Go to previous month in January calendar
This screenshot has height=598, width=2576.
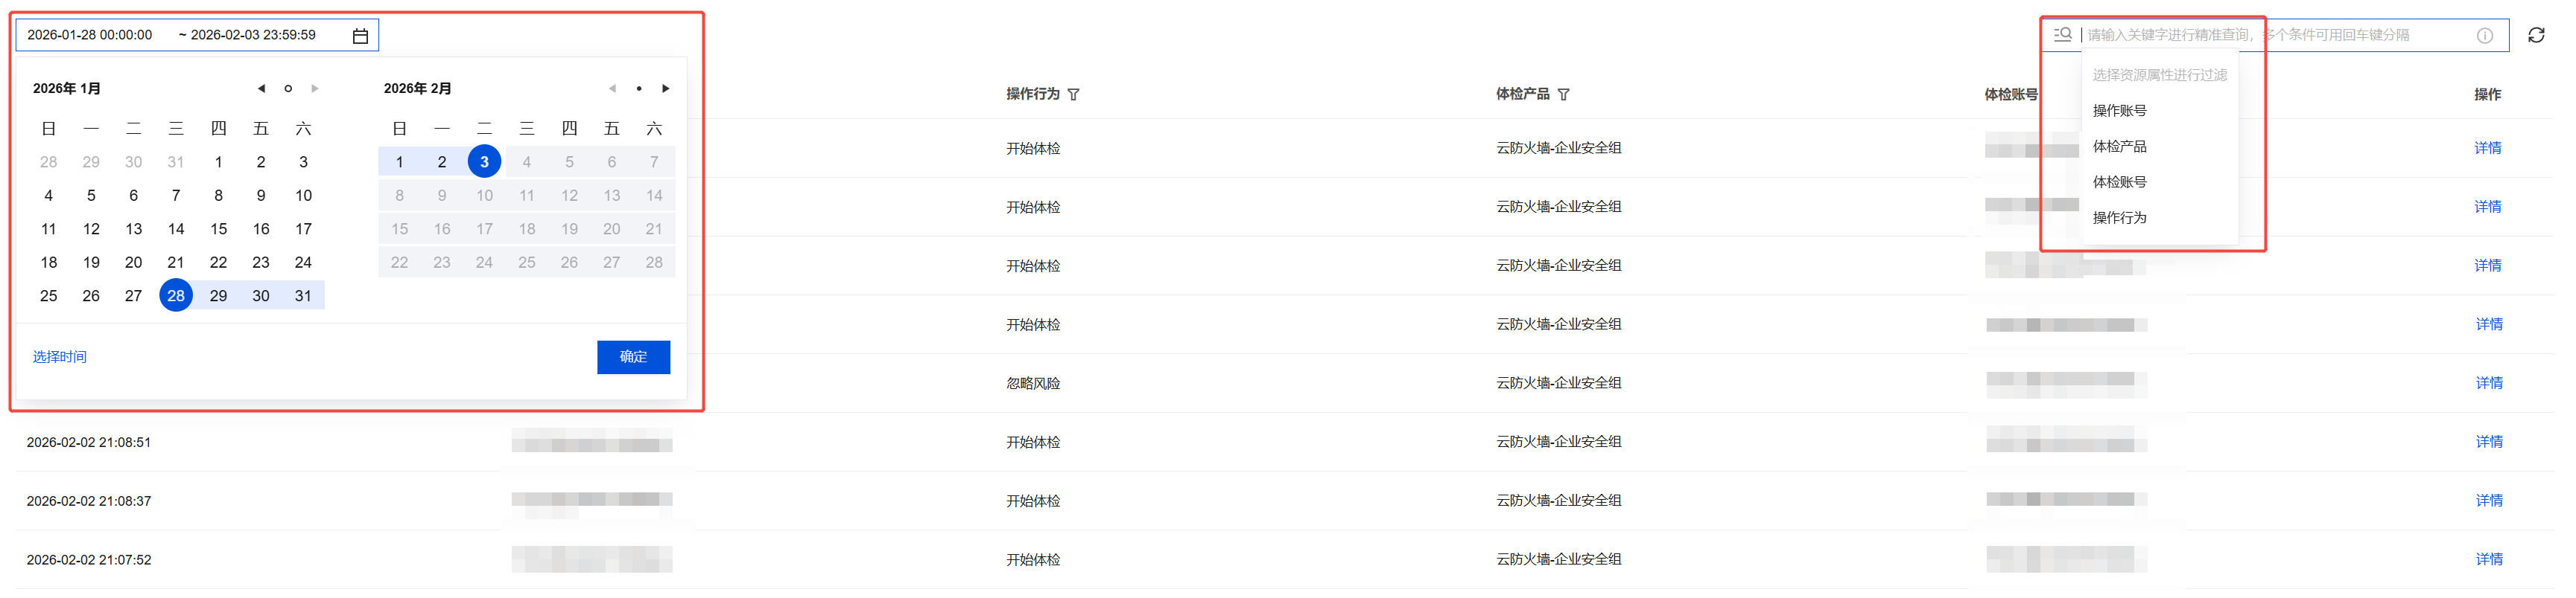point(261,89)
